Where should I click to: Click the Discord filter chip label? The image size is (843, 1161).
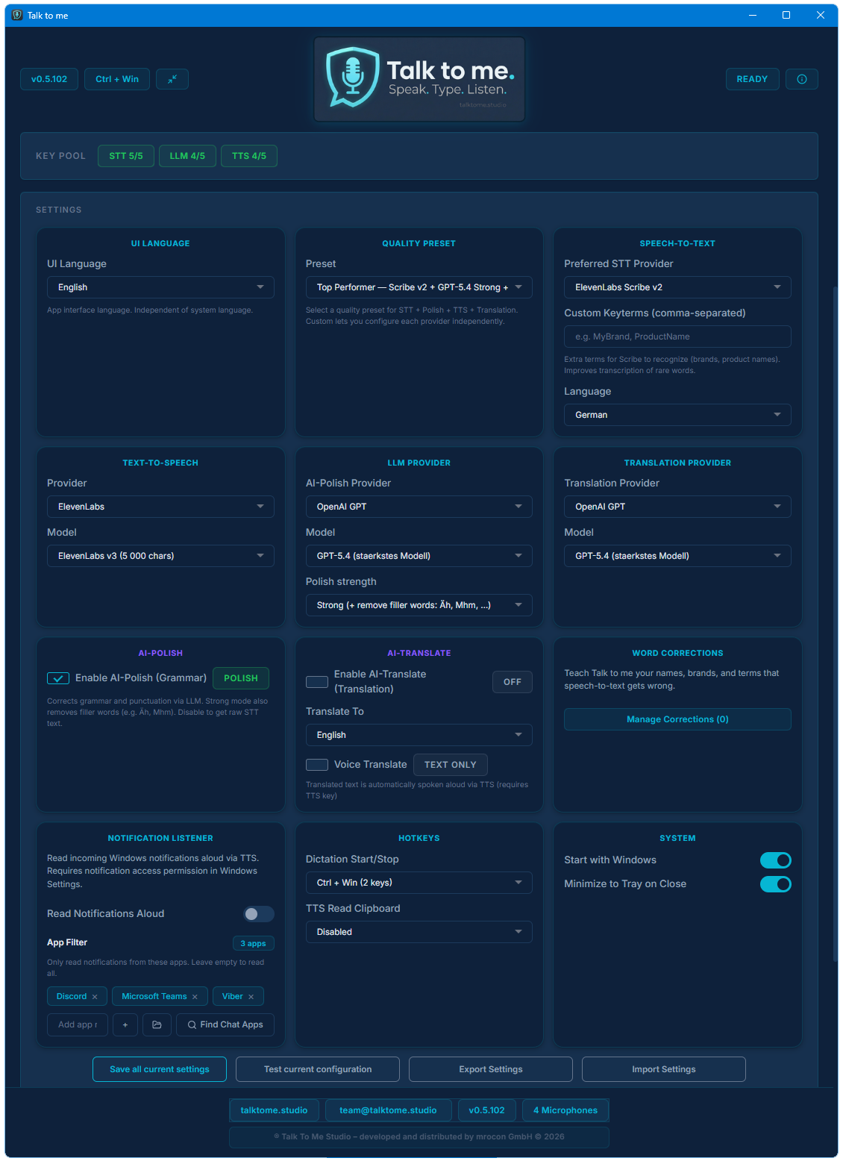point(72,997)
